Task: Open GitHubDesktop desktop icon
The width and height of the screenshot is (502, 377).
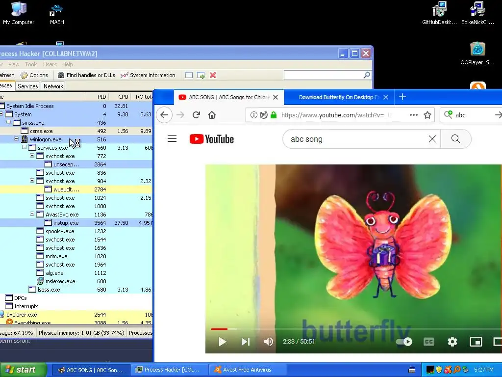Action: click(x=439, y=13)
